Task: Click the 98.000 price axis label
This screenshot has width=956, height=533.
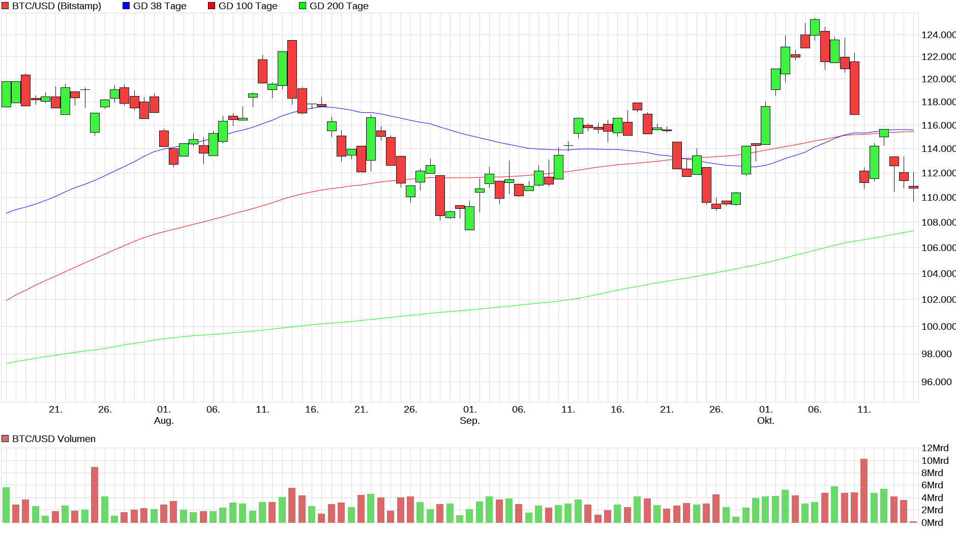Action: coord(937,354)
